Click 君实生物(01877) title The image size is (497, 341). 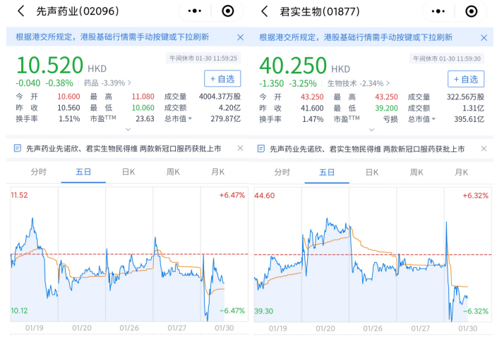click(320, 11)
